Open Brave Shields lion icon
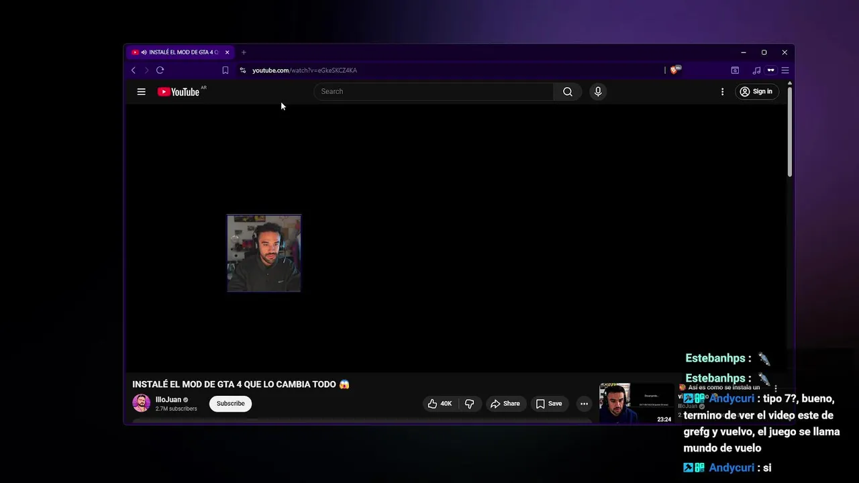 pos(675,70)
